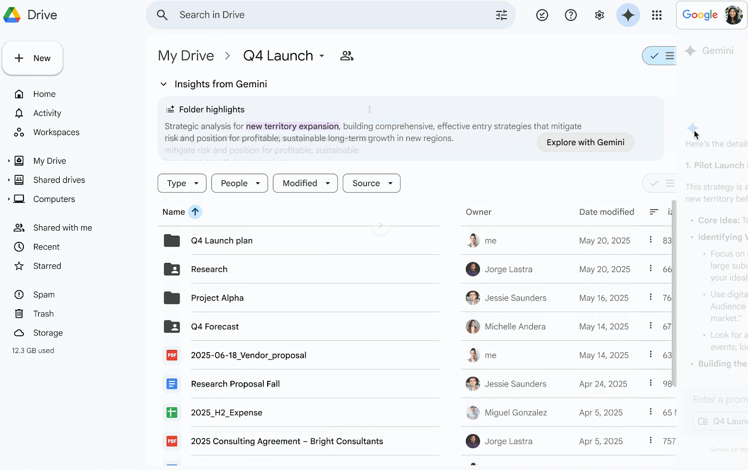This screenshot has width=748, height=470.
Task: Reverse the Name column sort direction
Action: (x=195, y=212)
